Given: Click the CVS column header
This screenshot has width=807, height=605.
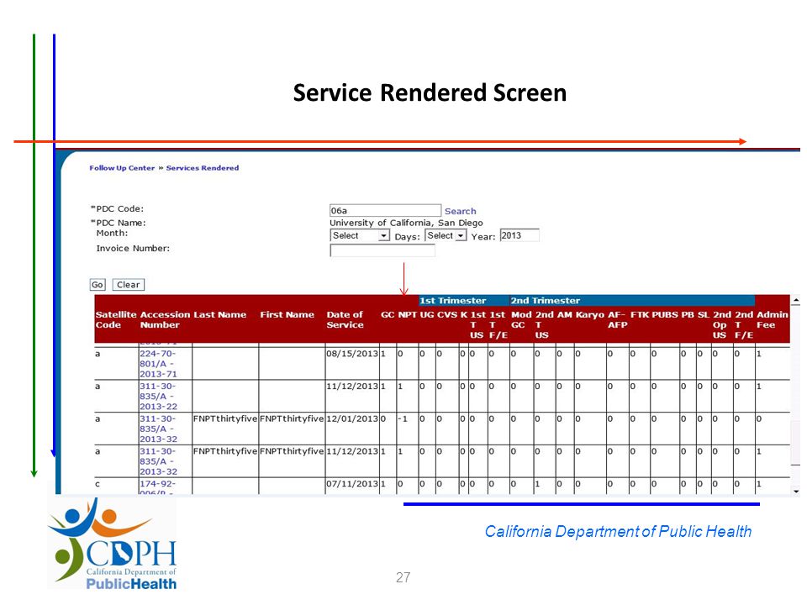Looking at the screenshot, I should click(446, 314).
